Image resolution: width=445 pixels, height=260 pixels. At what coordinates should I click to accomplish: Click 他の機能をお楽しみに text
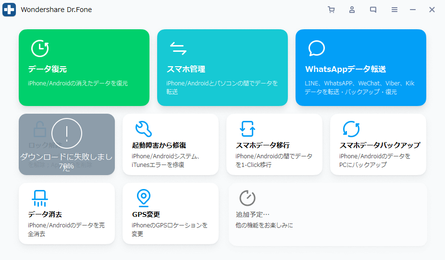(x=264, y=225)
